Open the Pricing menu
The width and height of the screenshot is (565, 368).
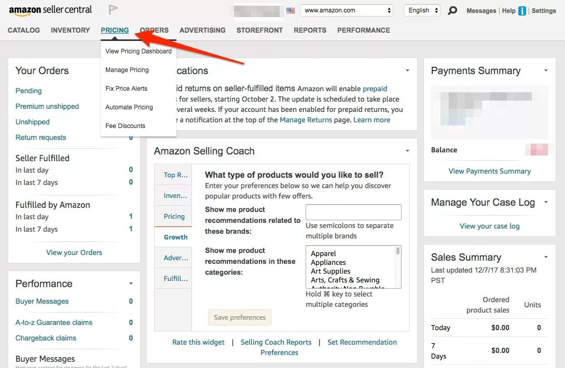[115, 30]
